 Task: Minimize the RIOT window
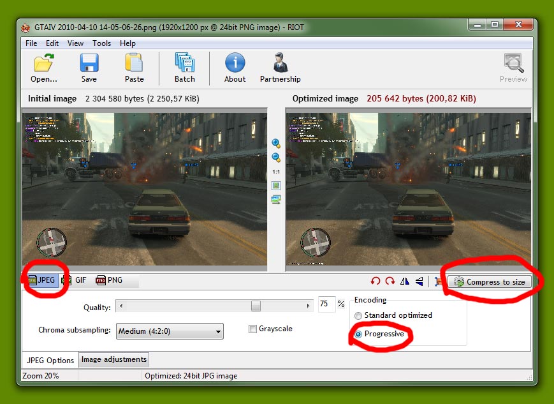(477, 24)
